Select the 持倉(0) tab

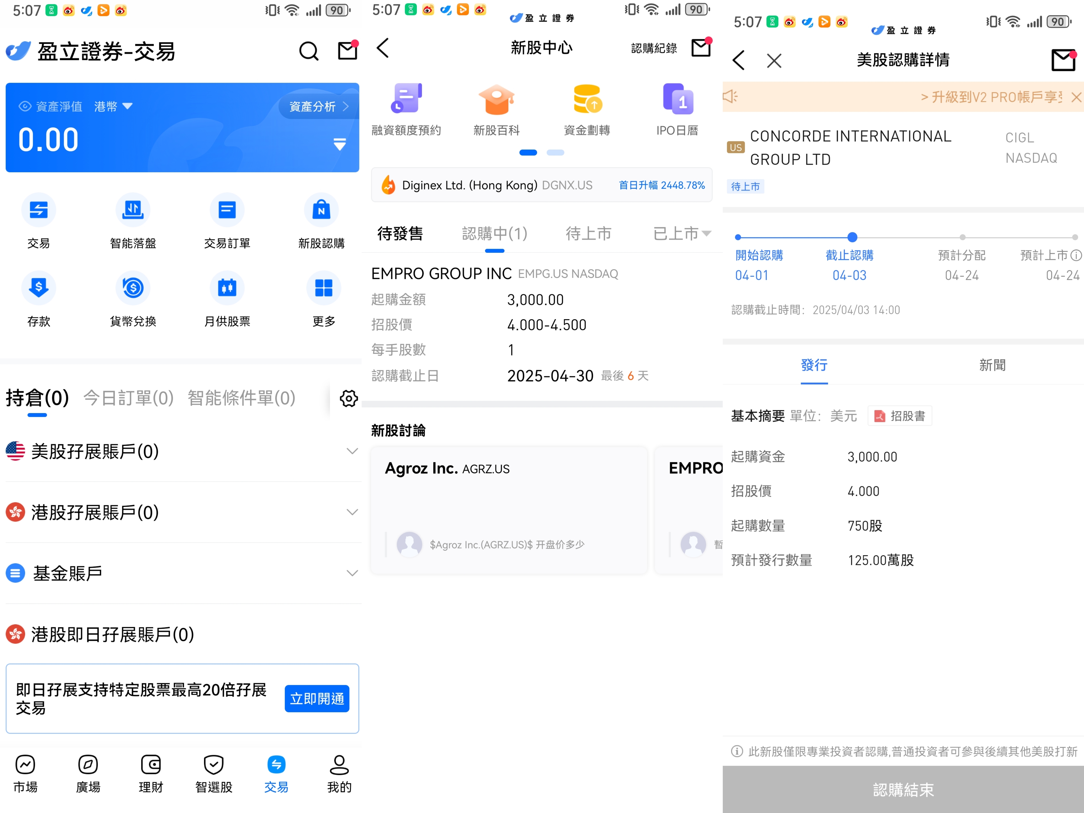(x=37, y=398)
